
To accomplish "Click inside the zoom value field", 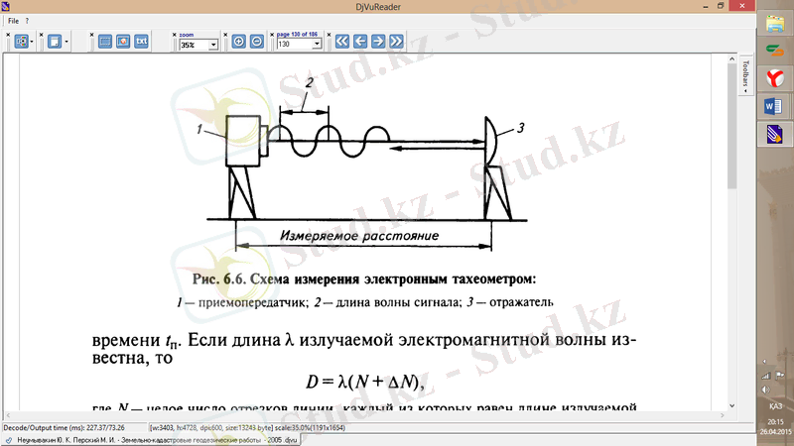I will click(x=194, y=45).
